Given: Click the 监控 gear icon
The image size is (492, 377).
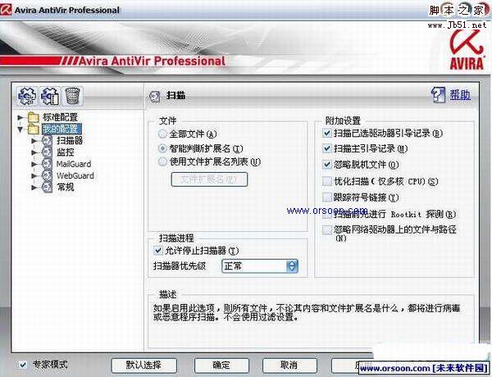Looking at the screenshot, I should tap(47, 152).
